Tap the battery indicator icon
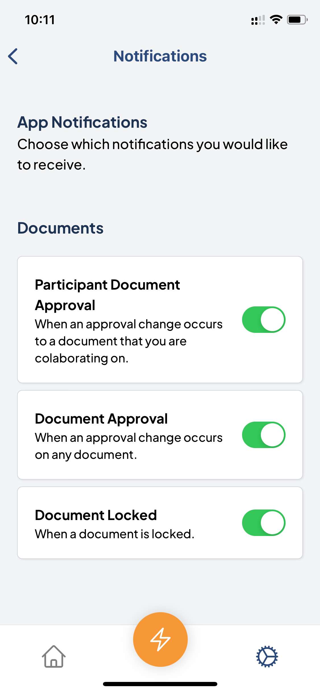The width and height of the screenshot is (320, 693). pyautogui.click(x=297, y=20)
